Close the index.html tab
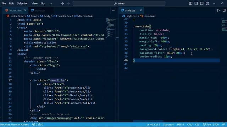The height and width of the screenshot is (127, 227). pyautogui.click(x=25, y=10)
